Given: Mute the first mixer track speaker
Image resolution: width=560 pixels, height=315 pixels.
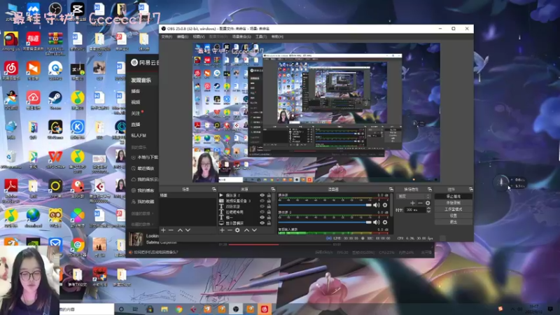Looking at the screenshot, I should click(x=377, y=205).
